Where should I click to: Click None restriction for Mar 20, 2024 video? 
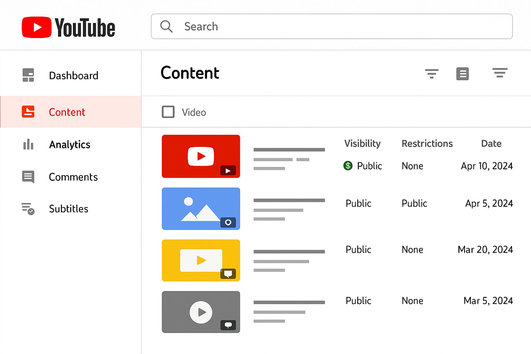[412, 249]
